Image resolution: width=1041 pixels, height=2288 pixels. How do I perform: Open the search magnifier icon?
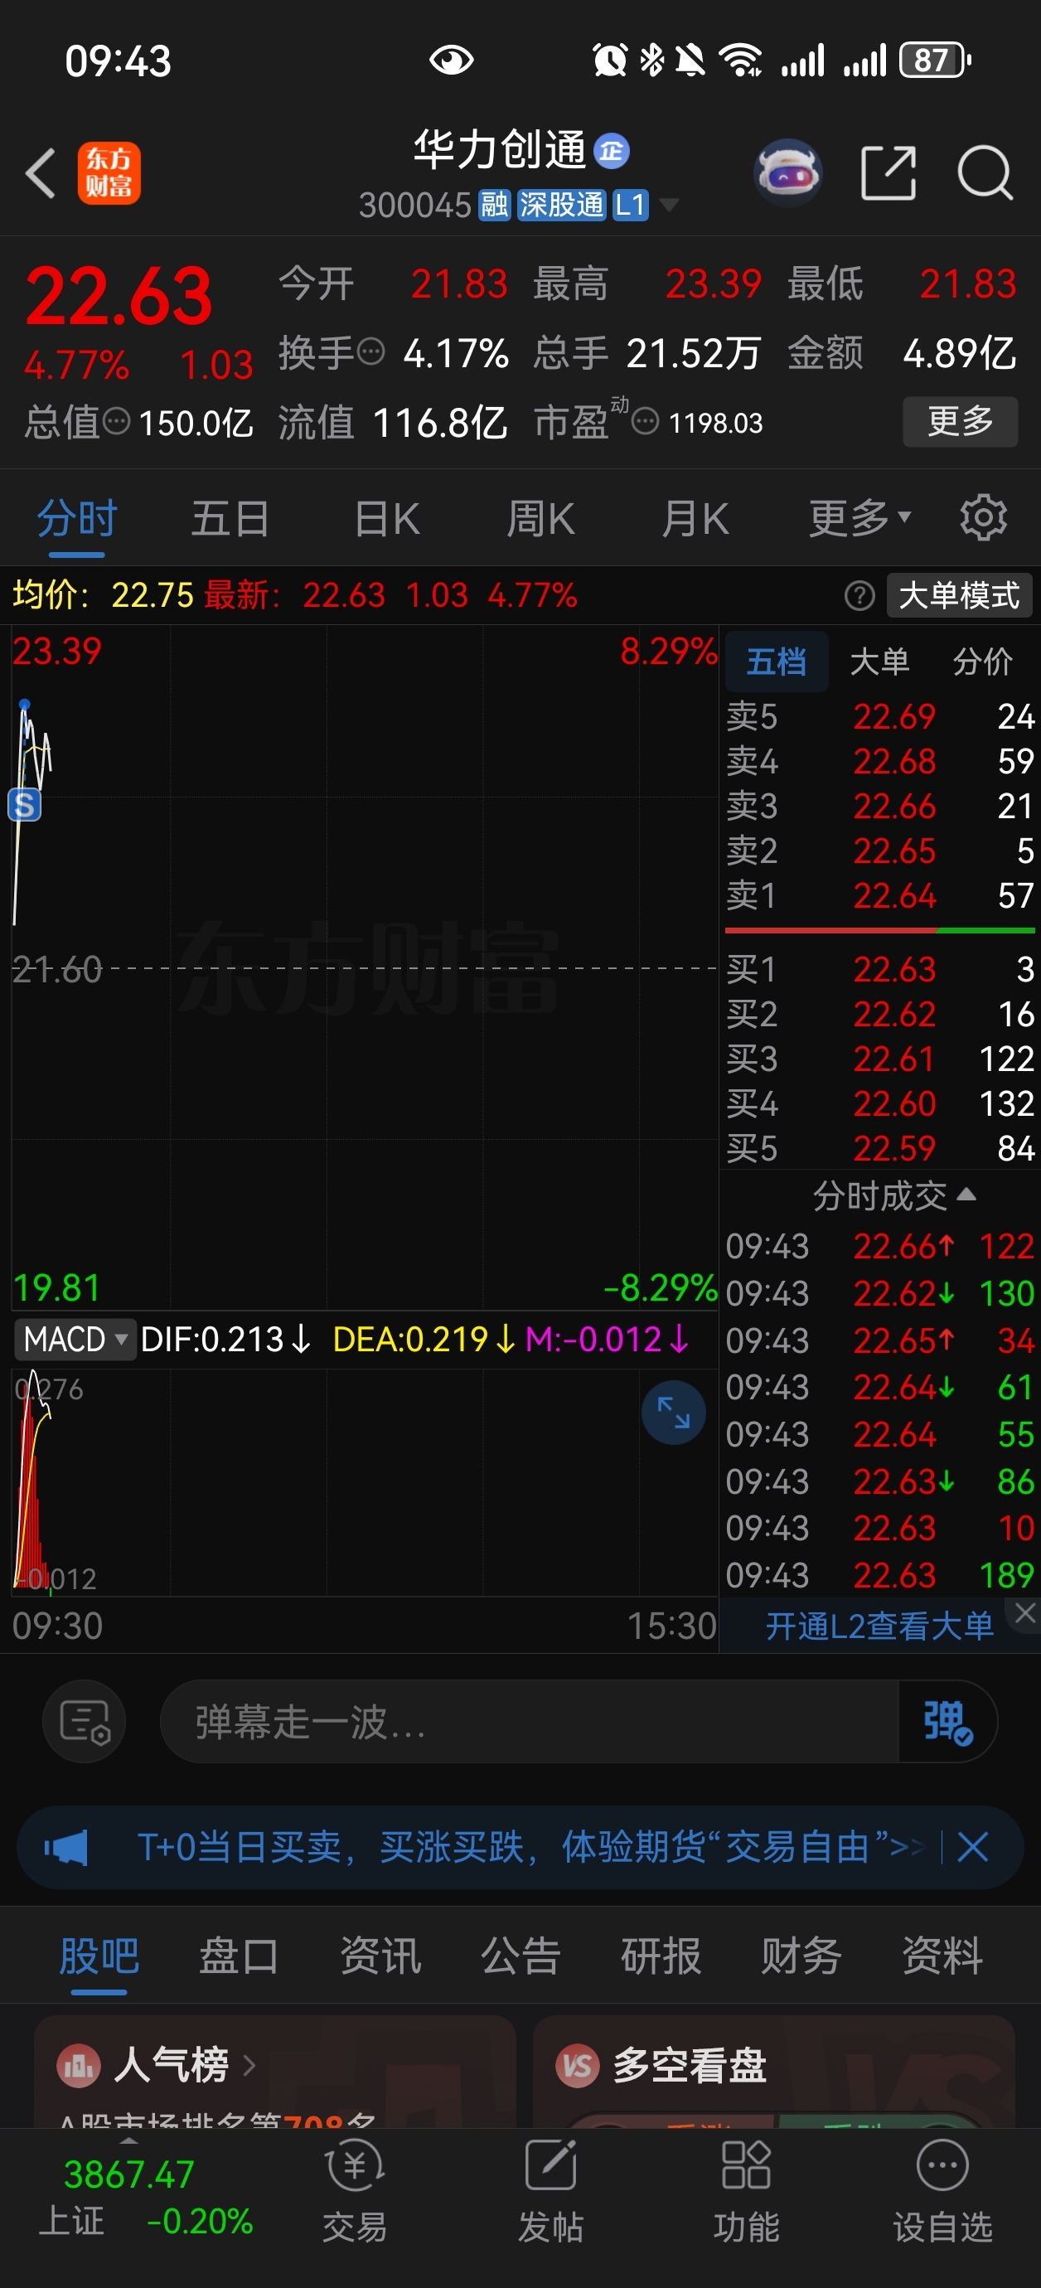(985, 172)
